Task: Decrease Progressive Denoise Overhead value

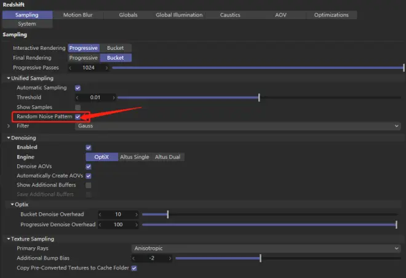Action: coord(100,224)
